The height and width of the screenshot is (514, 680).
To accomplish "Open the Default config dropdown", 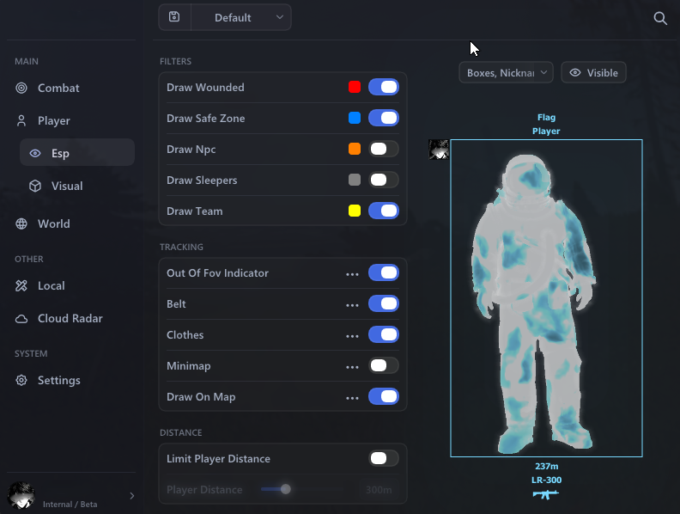I will [241, 17].
